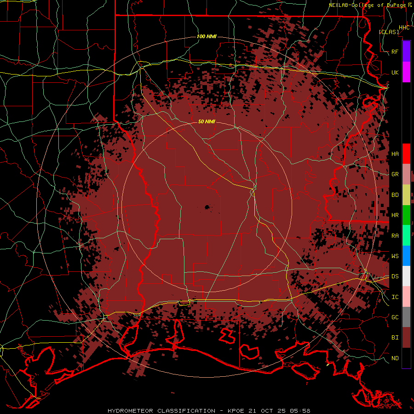Pick the HR green legend swatch
The width and height of the screenshot is (414, 414).
pyautogui.click(x=406, y=215)
